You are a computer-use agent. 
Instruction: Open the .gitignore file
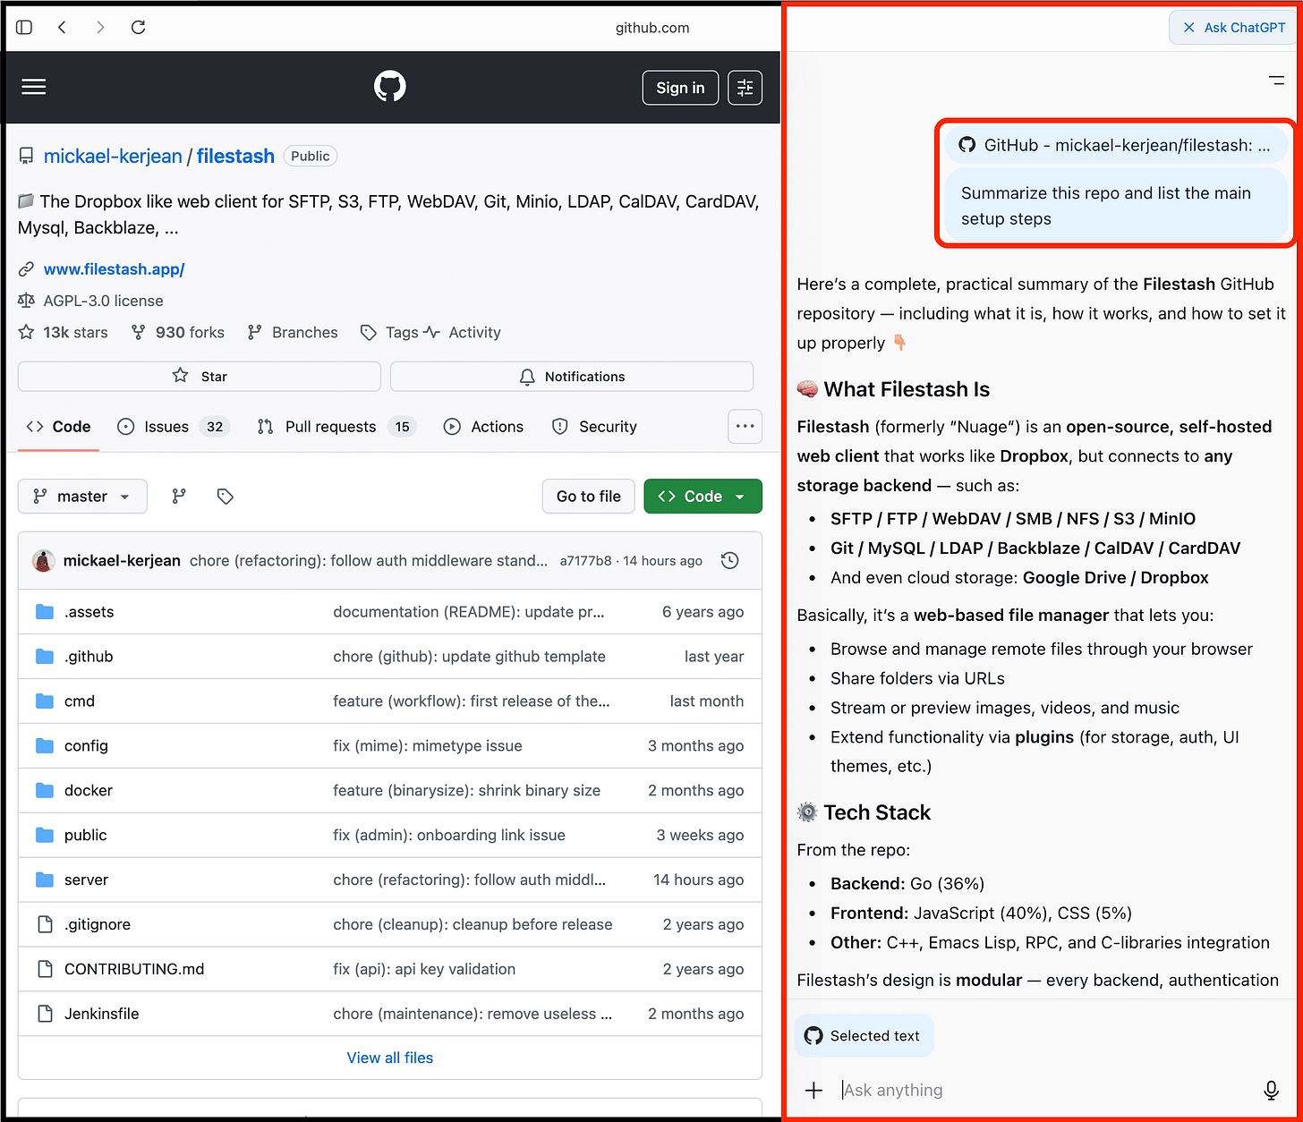point(98,925)
